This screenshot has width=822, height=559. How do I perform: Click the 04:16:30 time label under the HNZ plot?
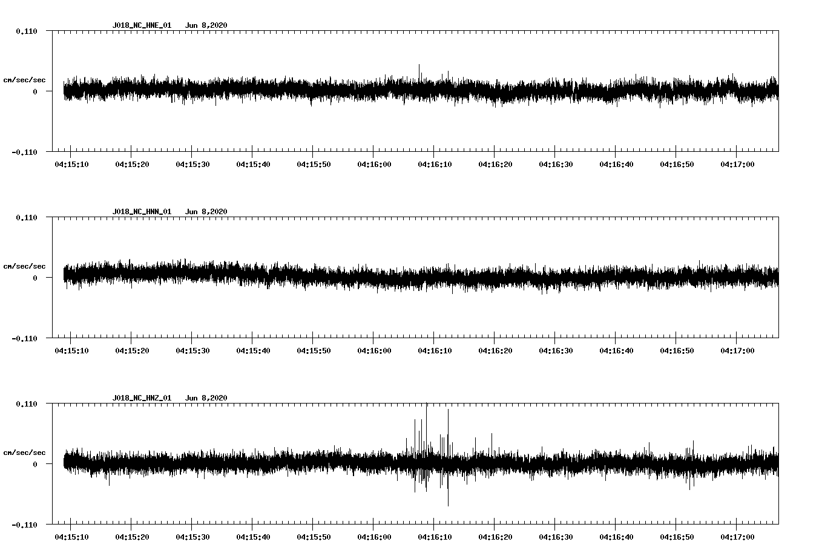pyautogui.click(x=556, y=537)
